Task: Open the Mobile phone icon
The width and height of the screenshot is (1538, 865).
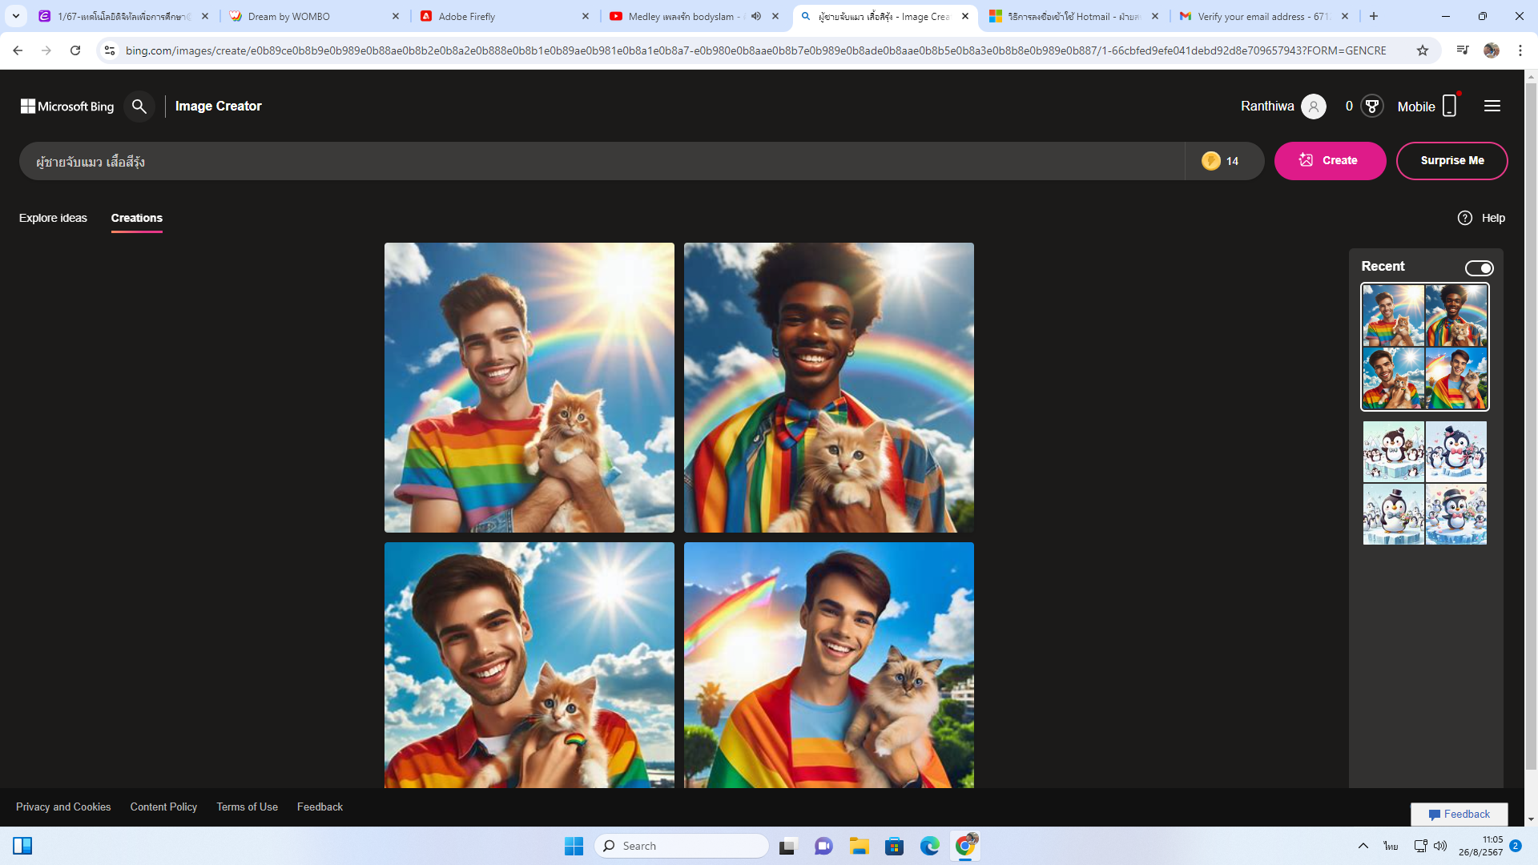Action: point(1449,107)
